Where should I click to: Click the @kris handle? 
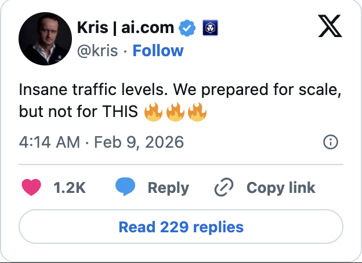point(97,51)
